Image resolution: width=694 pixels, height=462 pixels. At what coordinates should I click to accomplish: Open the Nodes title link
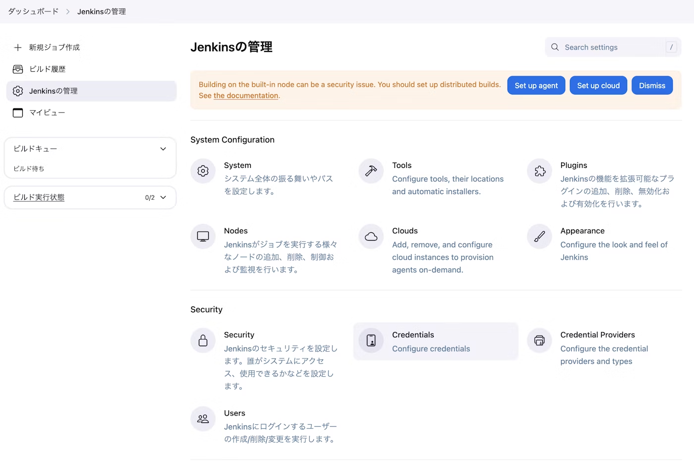pyautogui.click(x=236, y=231)
